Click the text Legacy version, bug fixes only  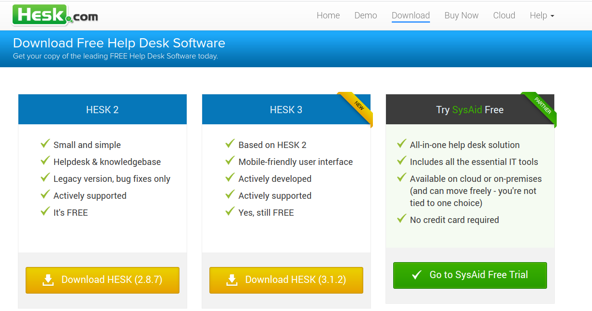(x=112, y=179)
